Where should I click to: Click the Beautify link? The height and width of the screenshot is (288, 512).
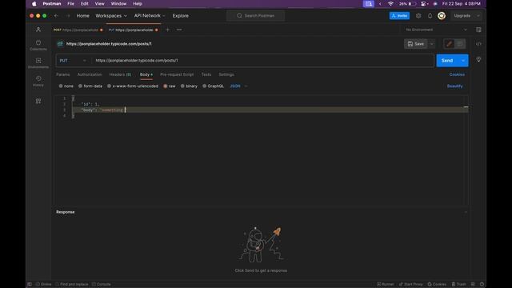pos(454,86)
